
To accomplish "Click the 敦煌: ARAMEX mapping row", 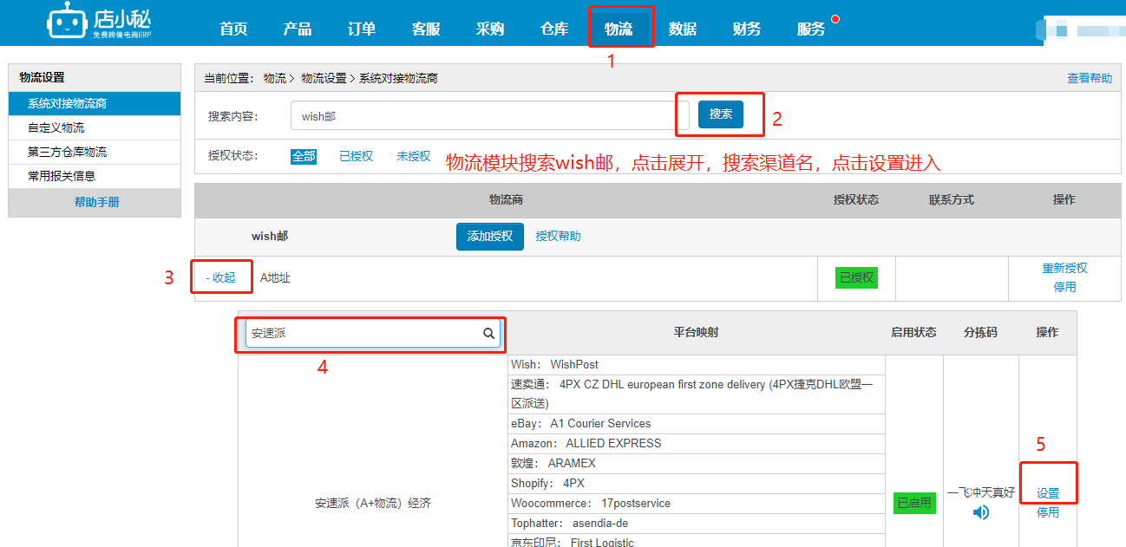I will [x=697, y=464].
